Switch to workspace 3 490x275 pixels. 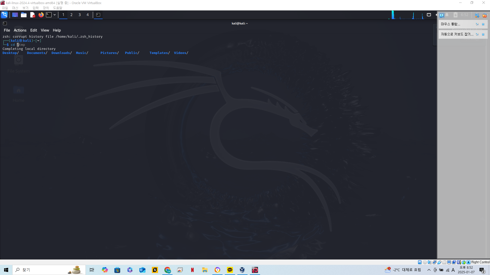(x=79, y=15)
